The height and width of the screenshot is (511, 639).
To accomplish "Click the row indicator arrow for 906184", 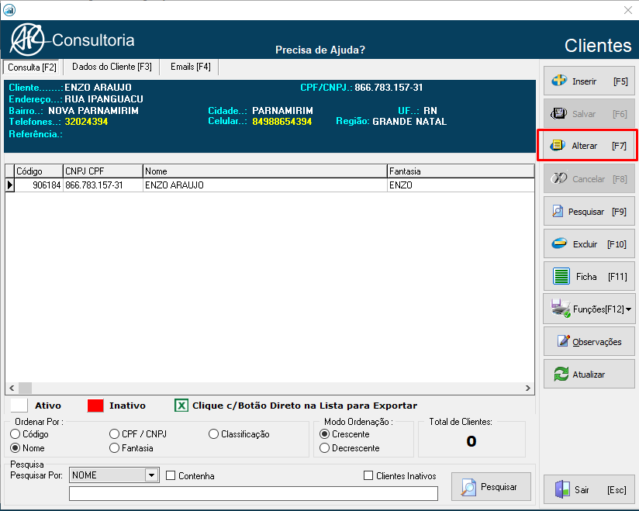I will pos(10,185).
